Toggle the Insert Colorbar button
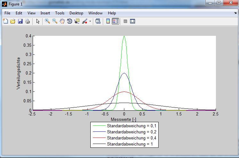 tap(108, 21)
